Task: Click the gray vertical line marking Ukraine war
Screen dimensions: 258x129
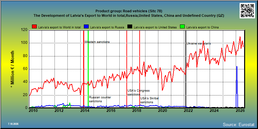Action: 186,69
